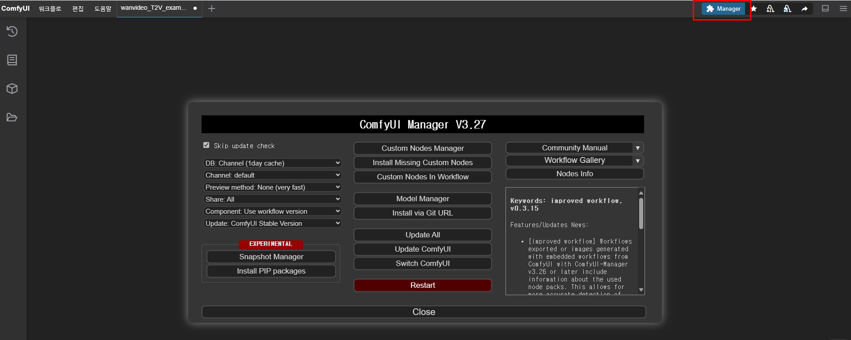Click Update All button
851x340 pixels.
point(423,235)
